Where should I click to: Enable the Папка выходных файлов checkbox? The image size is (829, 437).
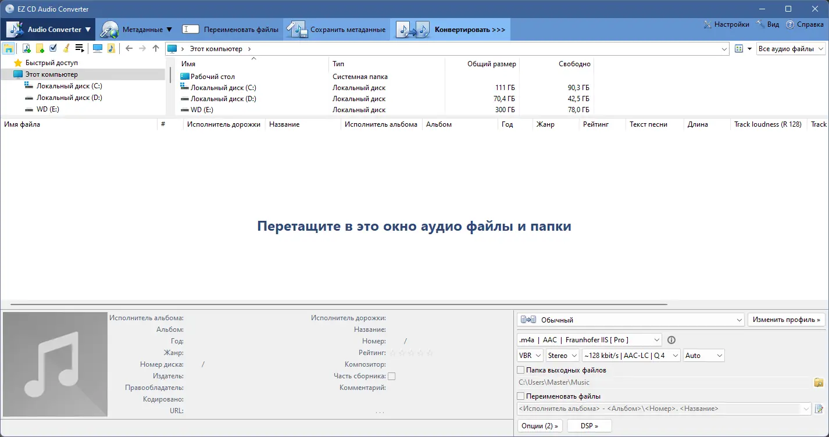pyautogui.click(x=520, y=370)
